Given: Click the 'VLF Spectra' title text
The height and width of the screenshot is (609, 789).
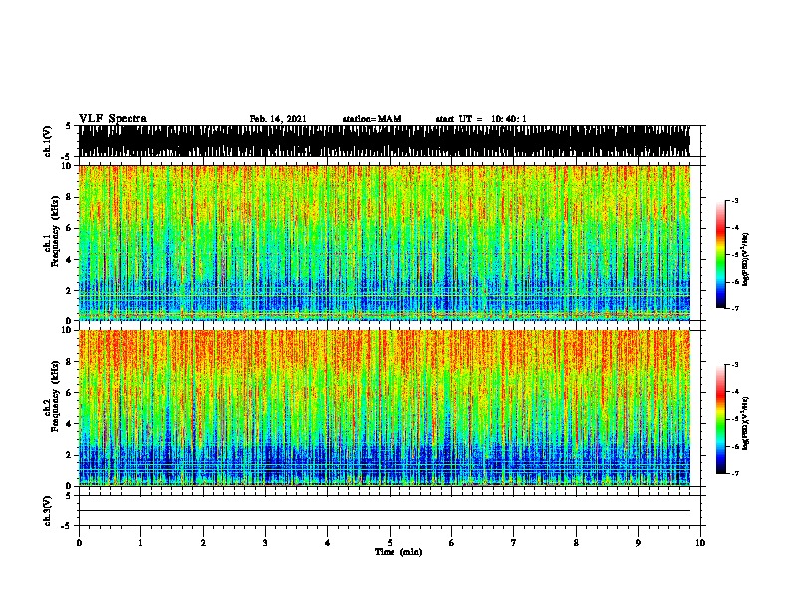Looking at the screenshot, I should [x=113, y=119].
